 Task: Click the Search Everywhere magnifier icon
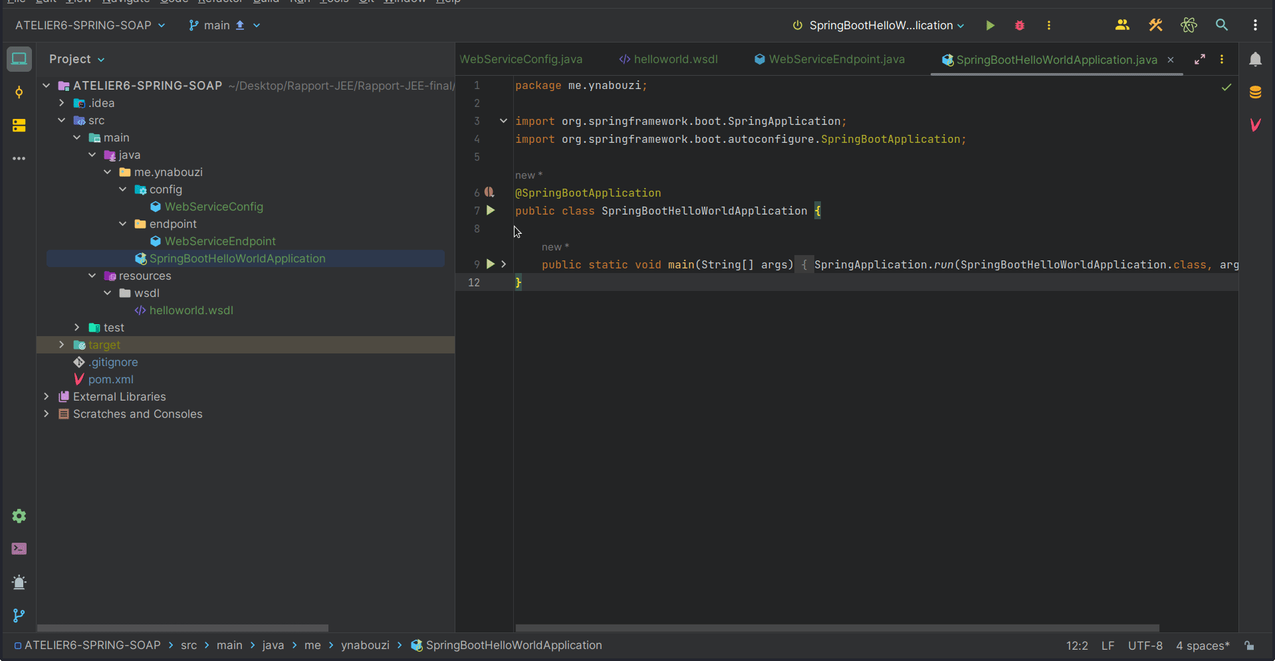coord(1221,25)
